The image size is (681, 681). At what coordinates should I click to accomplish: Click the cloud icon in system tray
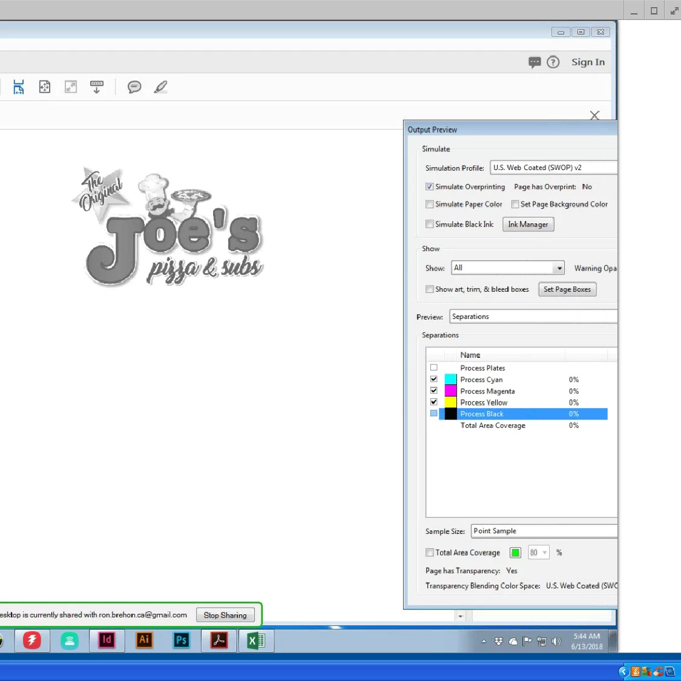coord(513,641)
